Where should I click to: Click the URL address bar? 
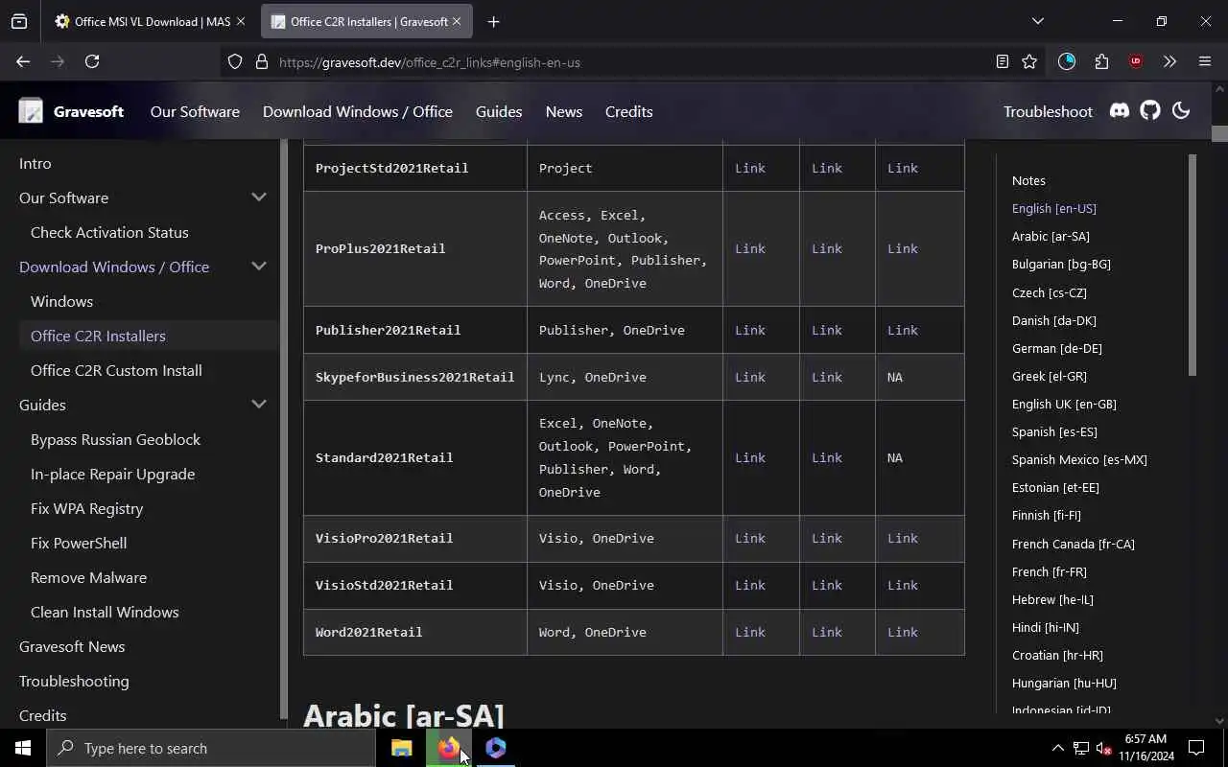[x=633, y=62]
